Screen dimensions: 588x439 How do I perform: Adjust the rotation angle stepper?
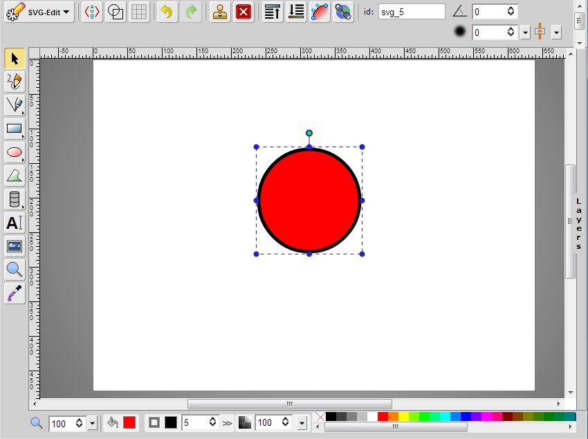click(x=511, y=11)
